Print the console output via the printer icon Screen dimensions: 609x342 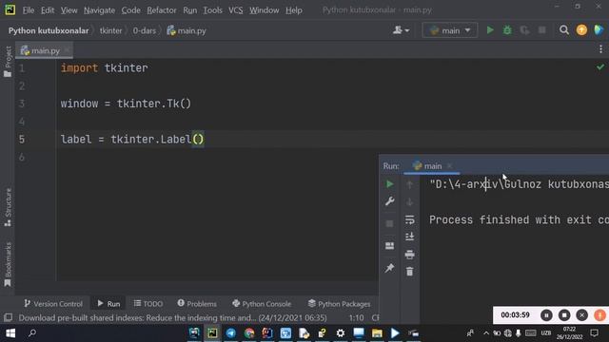click(409, 255)
